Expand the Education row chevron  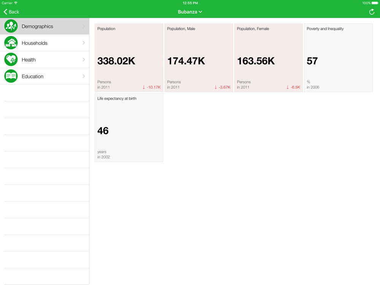[84, 76]
